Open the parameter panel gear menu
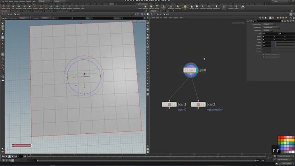 282,21
